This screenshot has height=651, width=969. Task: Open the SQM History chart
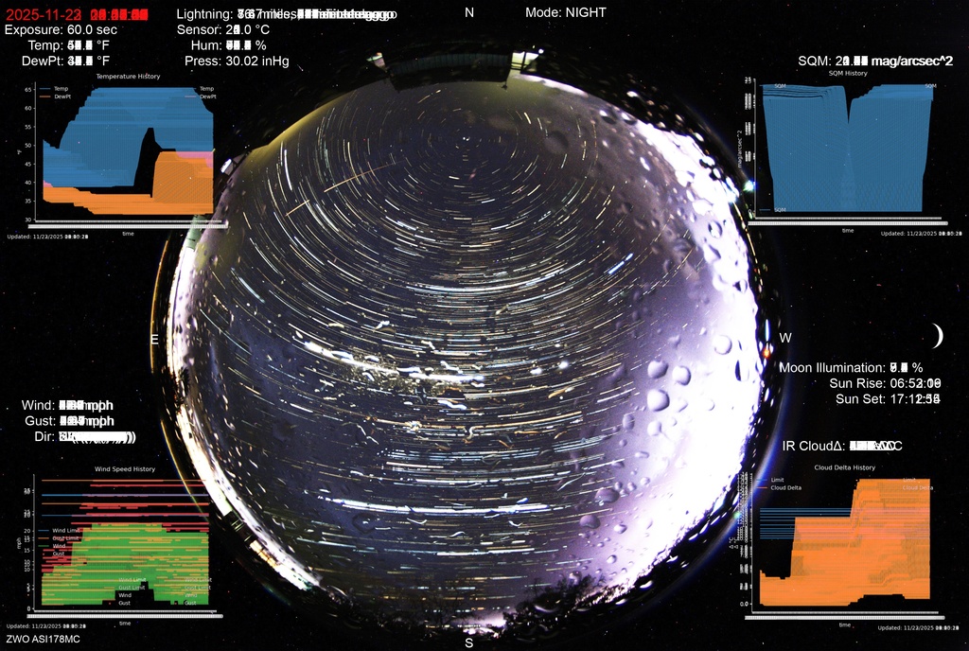point(848,150)
